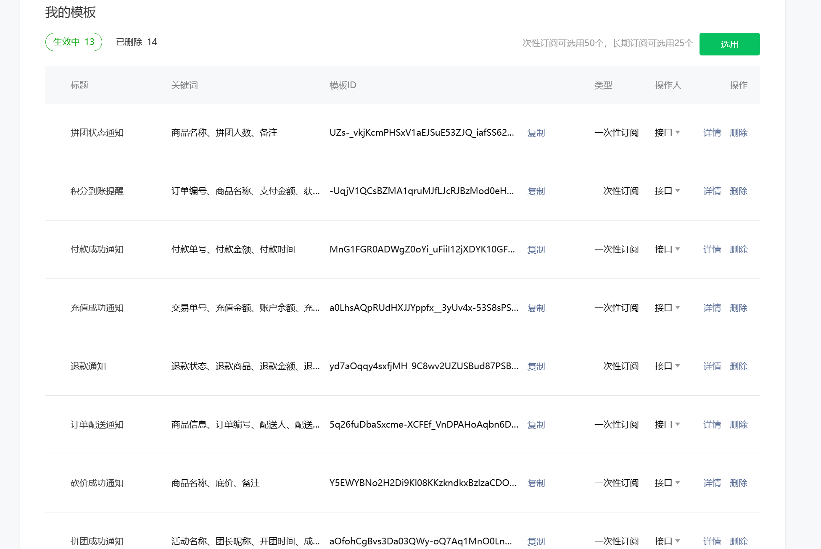The height and width of the screenshot is (549, 821).
Task: Copy the 拼团状态通知 template ID
Action: tap(536, 133)
